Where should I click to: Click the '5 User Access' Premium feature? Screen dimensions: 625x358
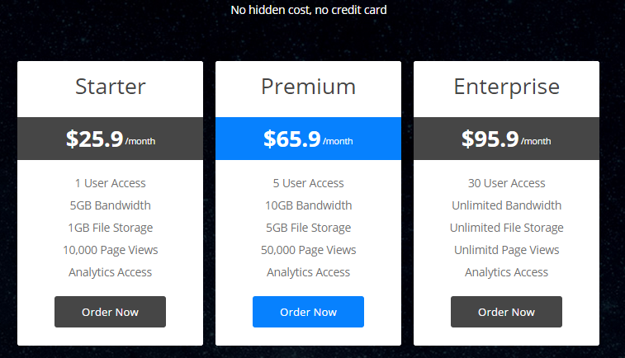pyautogui.click(x=308, y=183)
